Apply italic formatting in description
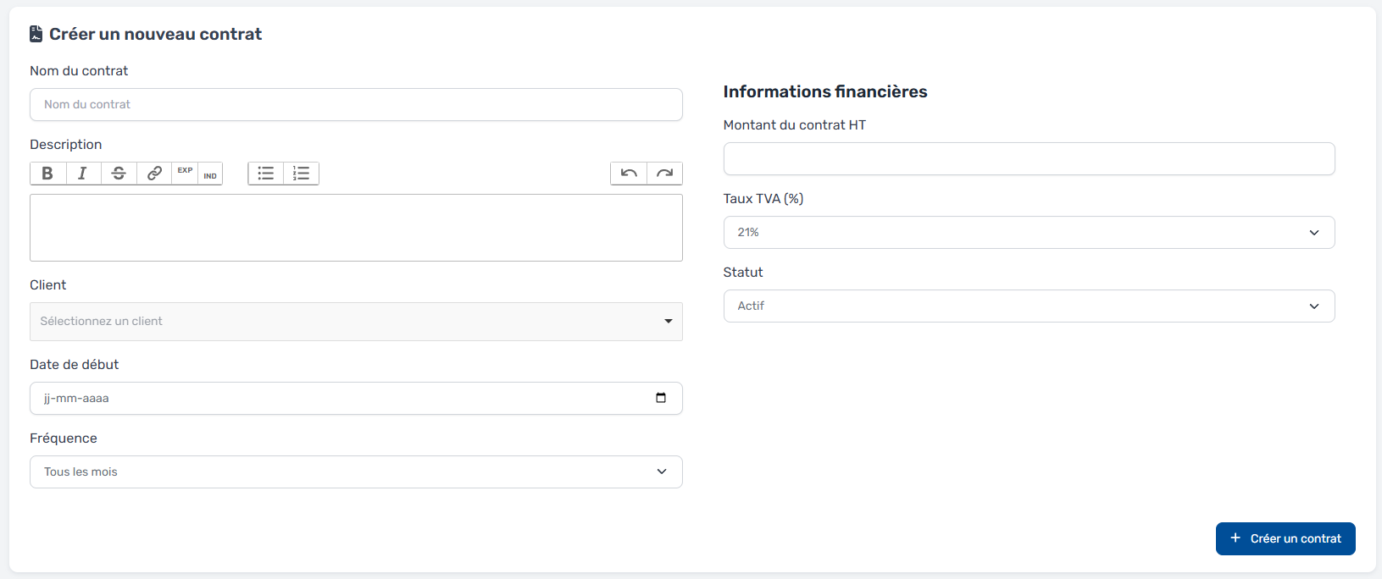This screenshot has width=1382, height=579. [x=82, y=174]
